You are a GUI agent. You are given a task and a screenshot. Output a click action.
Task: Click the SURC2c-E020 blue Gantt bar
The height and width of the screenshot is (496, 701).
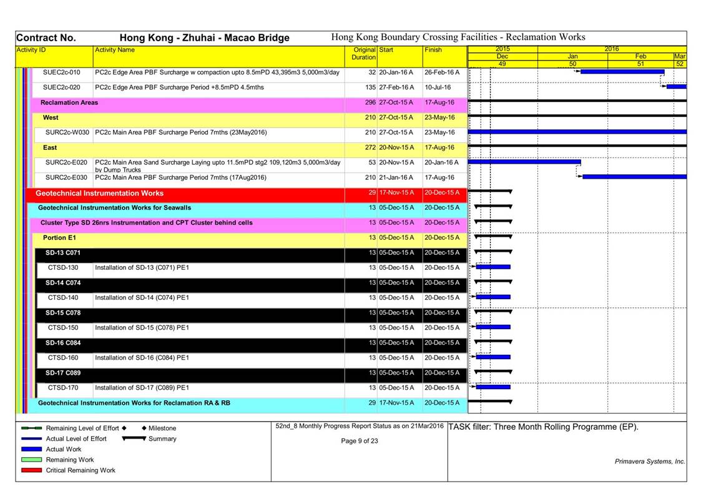(524, 162)
